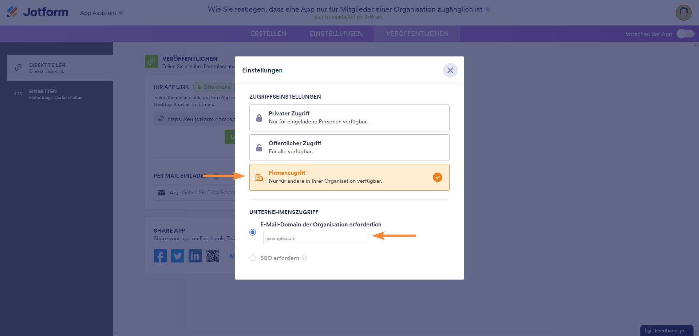The height and width of the screenshot is (336, 699).
Task: Open user profile avatar
Action: pyautogui.click(x=683, y=13)
